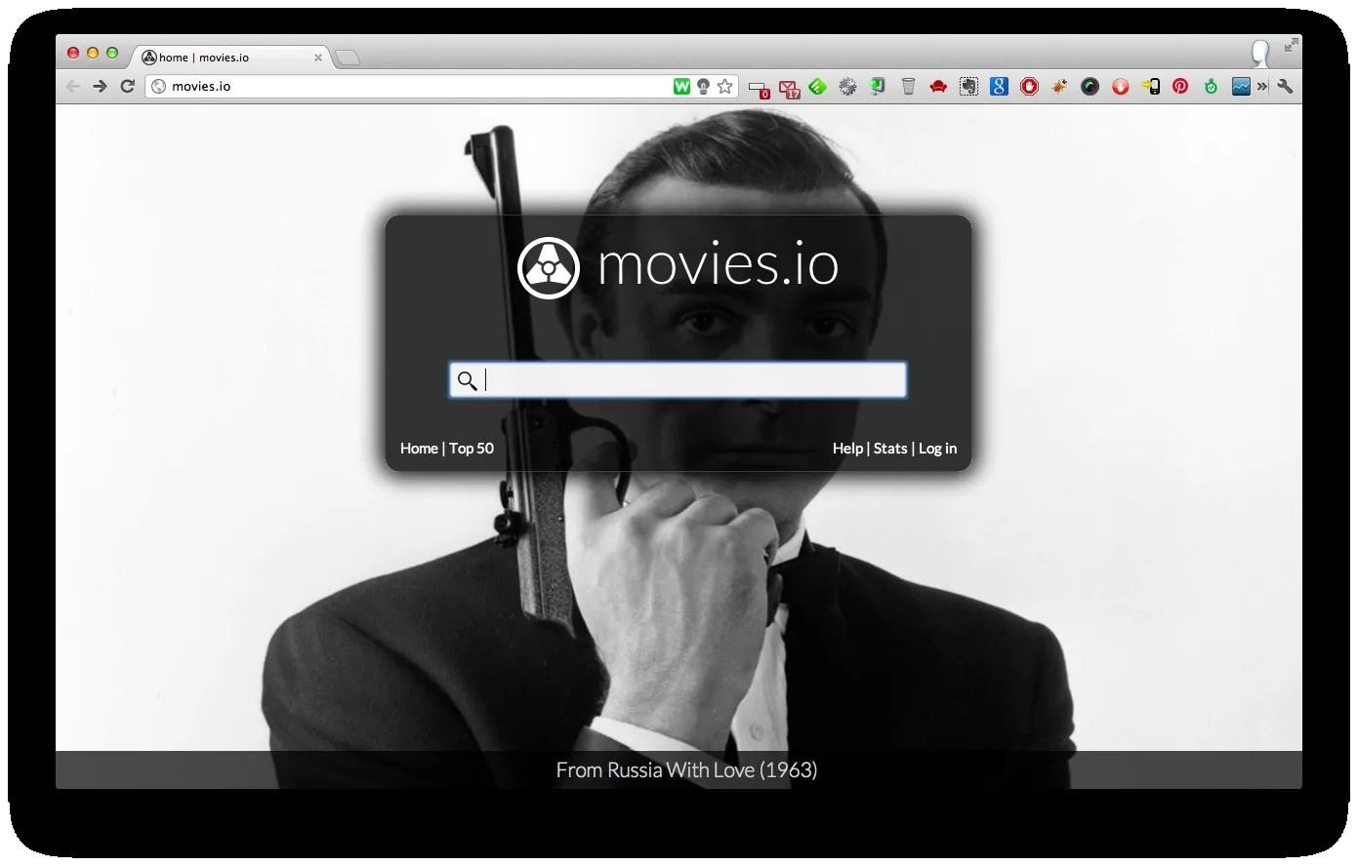This screenshot has height=866, width=1358.
Task: Open the Help link
Action: pyautogui.click(x=847, y=449)
